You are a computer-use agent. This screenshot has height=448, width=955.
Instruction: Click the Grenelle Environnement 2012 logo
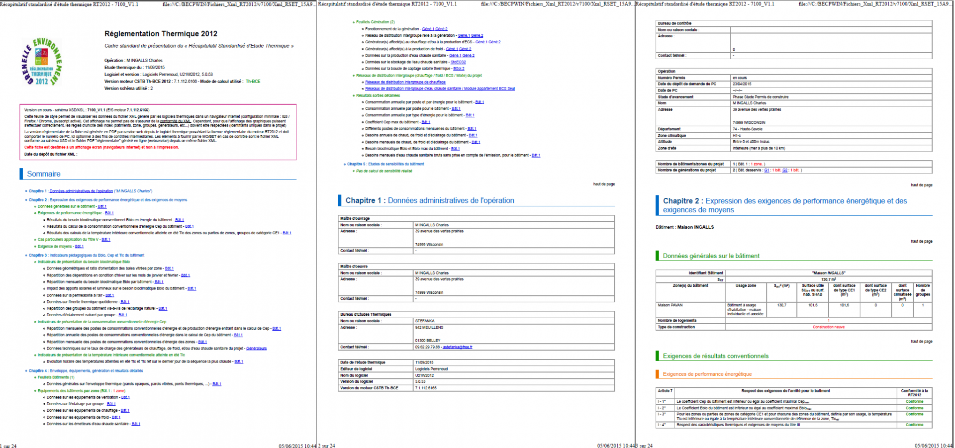42,62
